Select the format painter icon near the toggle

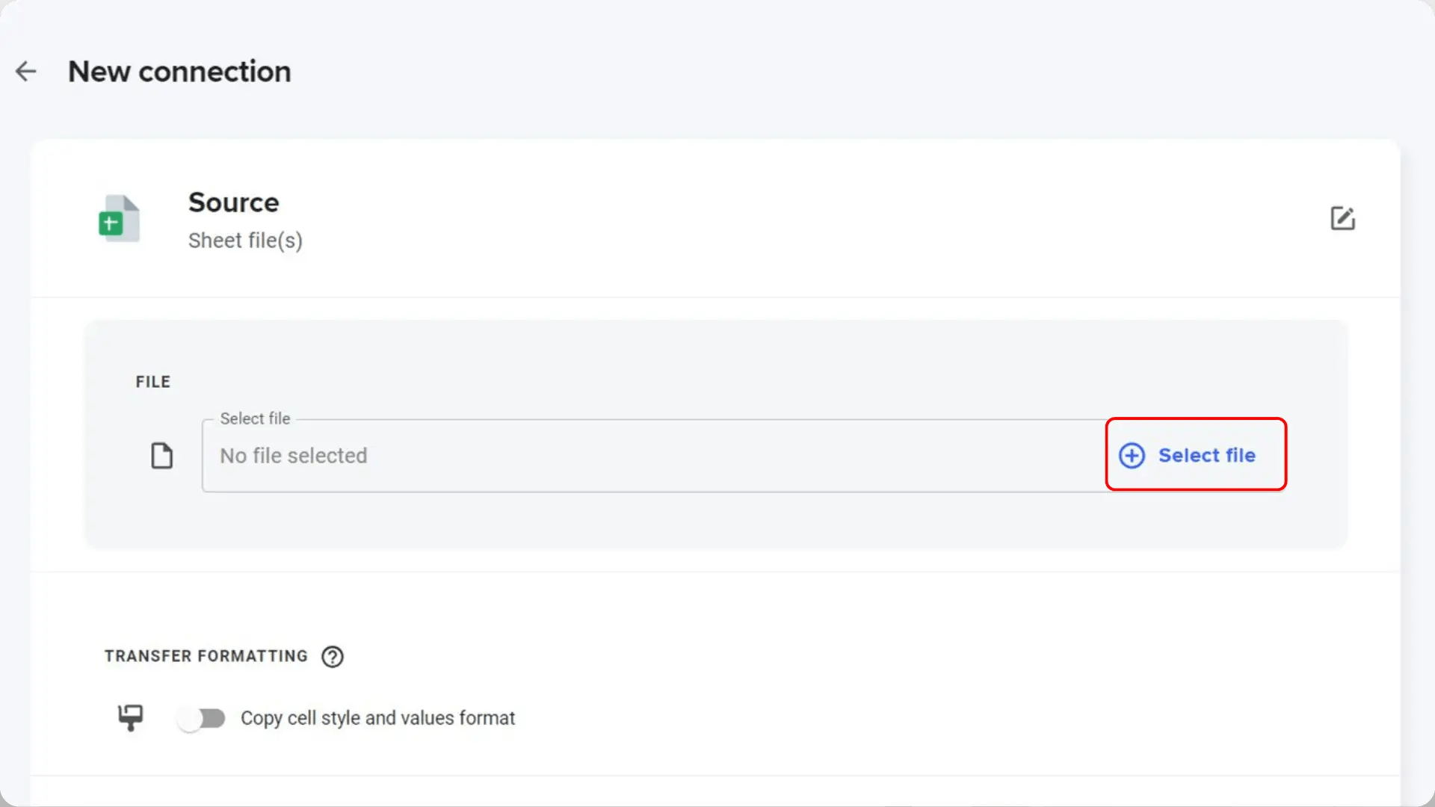coord(130,717)
